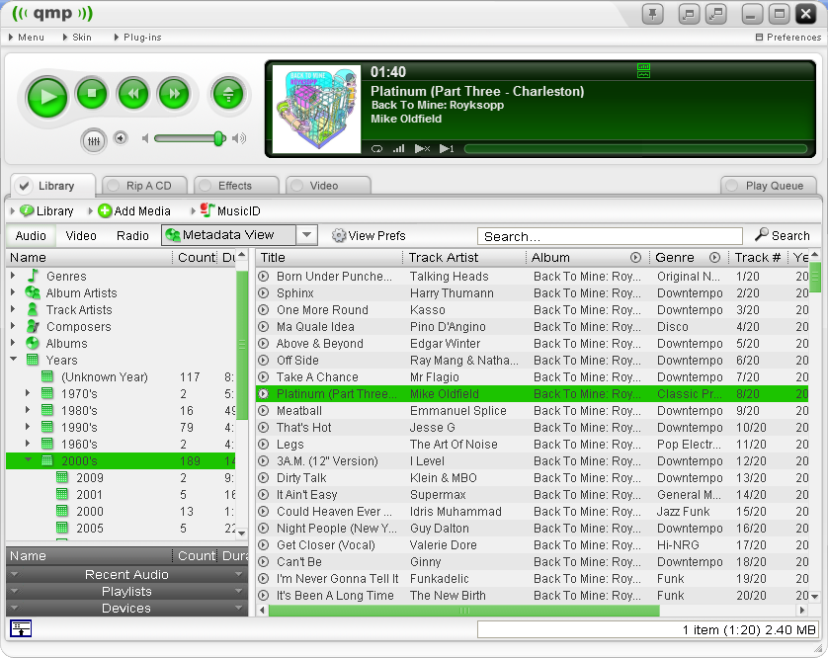Open the Plug-ins menu
The width and height of the screenshot is (828, 658).
(x=137, y=38)
